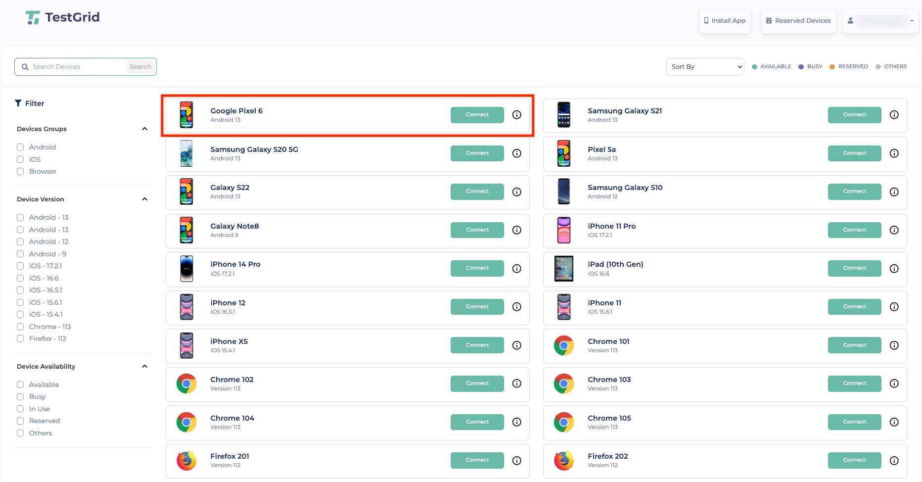Click the Google Pixel 6 device image

186,115
